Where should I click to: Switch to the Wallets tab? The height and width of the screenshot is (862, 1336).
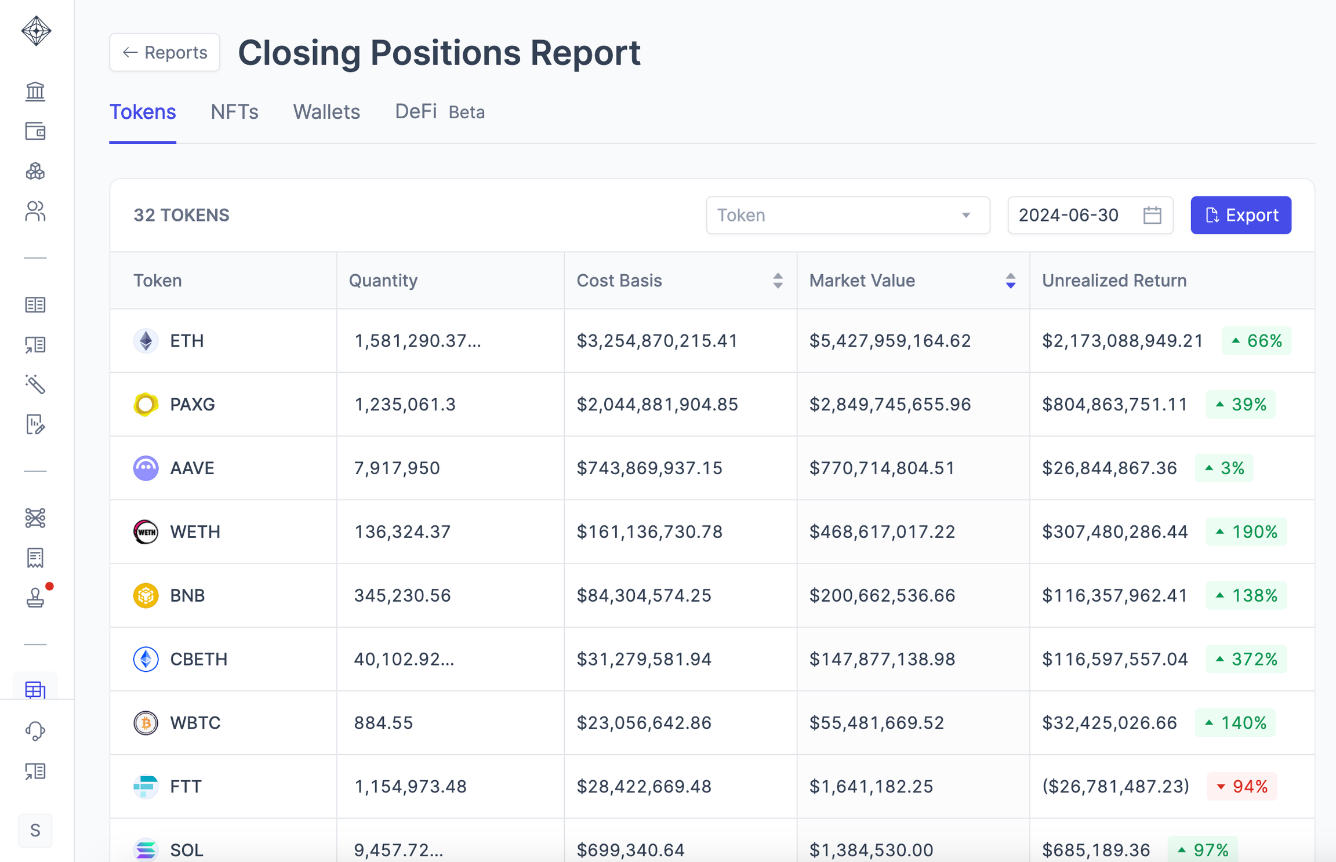tap(326, 112)
